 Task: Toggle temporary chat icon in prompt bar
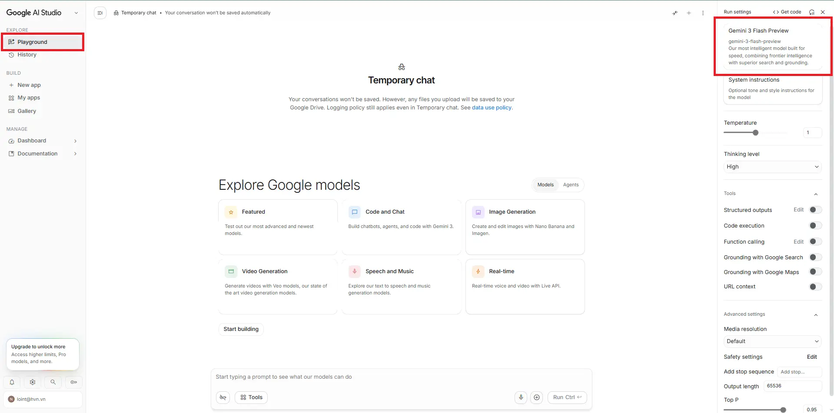pyautogui.click(x=223, y=397)
